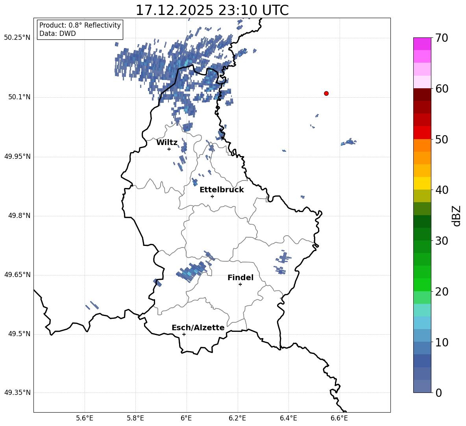Click the cross marker below Esch/Alzette

[x=184, y=334]
